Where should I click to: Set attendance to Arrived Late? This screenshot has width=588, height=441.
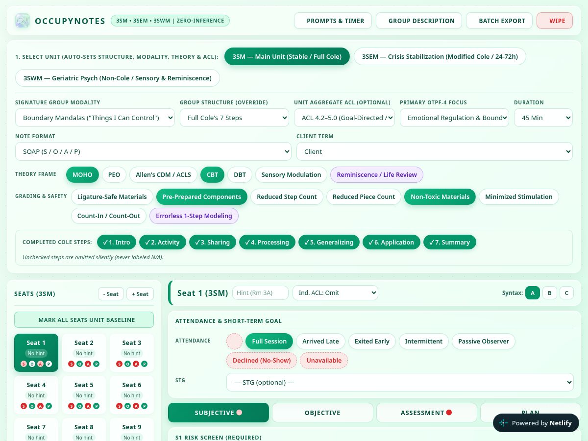pos(321,342)
